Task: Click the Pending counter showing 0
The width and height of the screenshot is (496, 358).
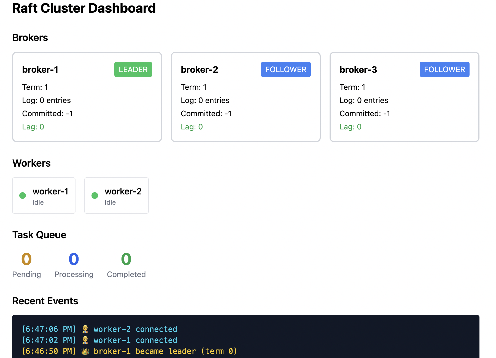Action: click(x=26, y=259)
